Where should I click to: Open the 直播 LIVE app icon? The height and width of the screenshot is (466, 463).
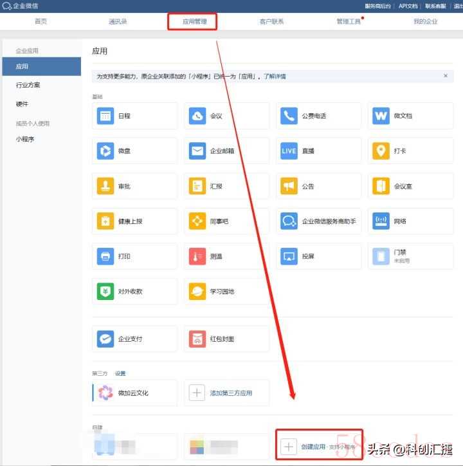click(289, 151)
